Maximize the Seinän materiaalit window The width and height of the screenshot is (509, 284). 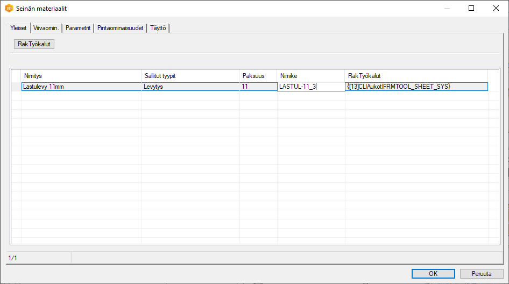tap(471, 8)
